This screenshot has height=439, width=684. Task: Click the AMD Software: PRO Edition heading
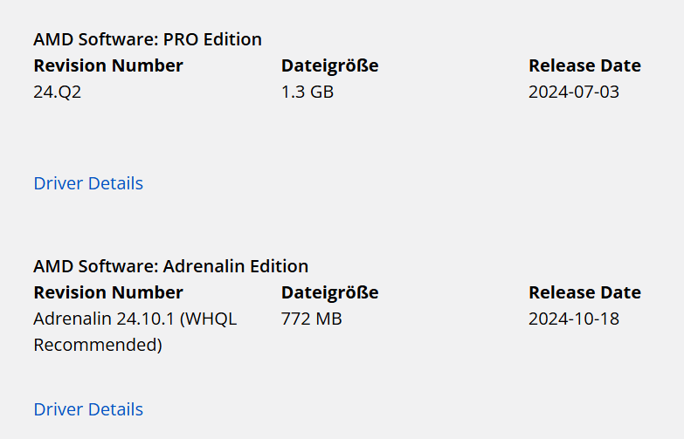pos(147,39)
